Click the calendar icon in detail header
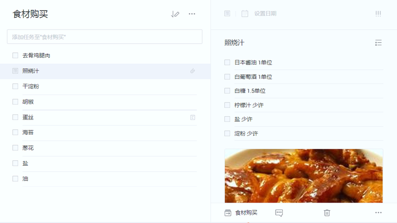 tap(245, 13)
